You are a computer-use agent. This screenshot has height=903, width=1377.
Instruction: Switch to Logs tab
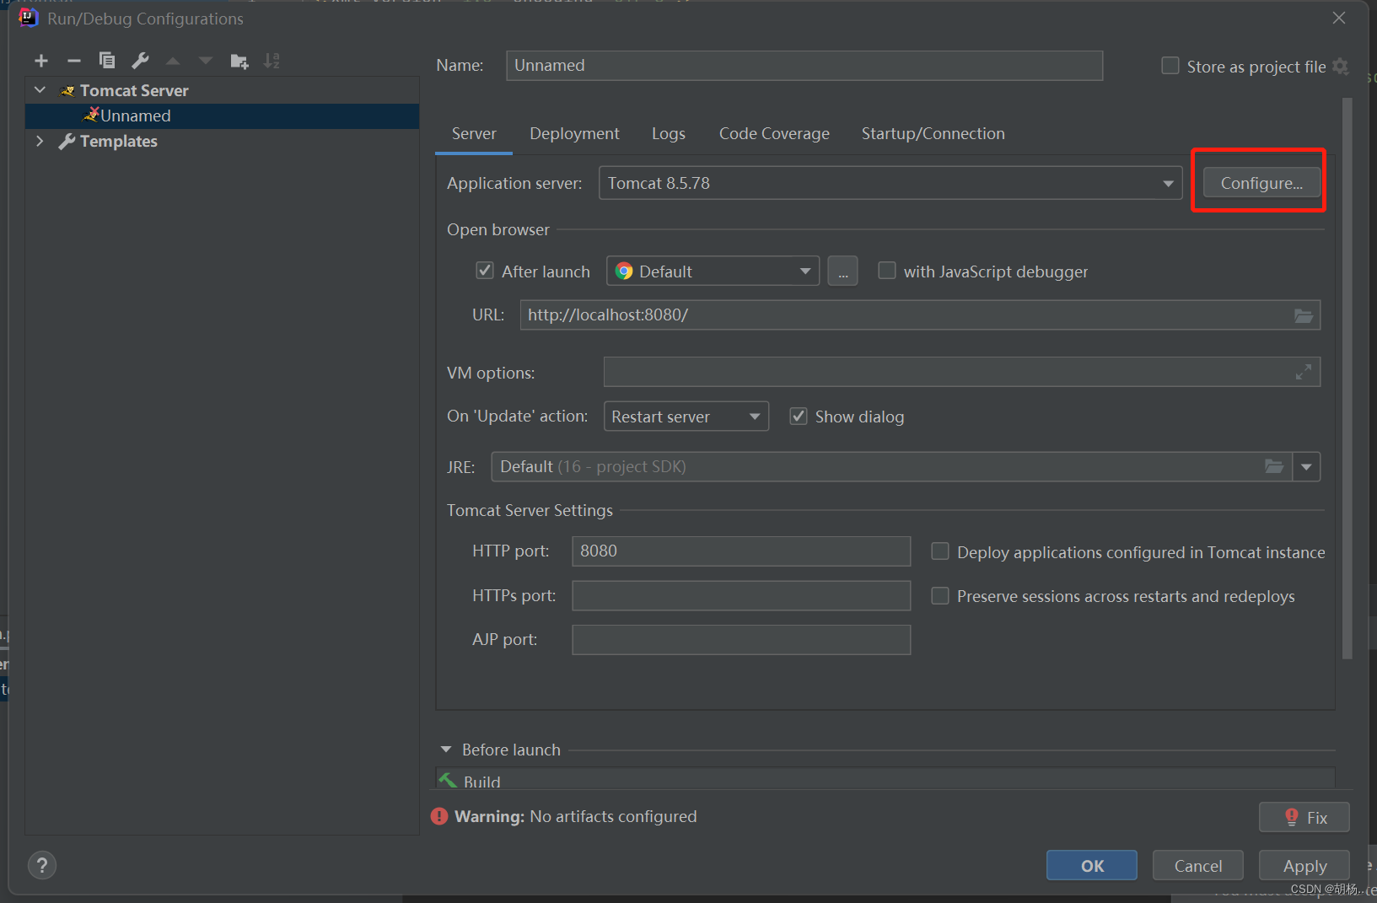669,133
